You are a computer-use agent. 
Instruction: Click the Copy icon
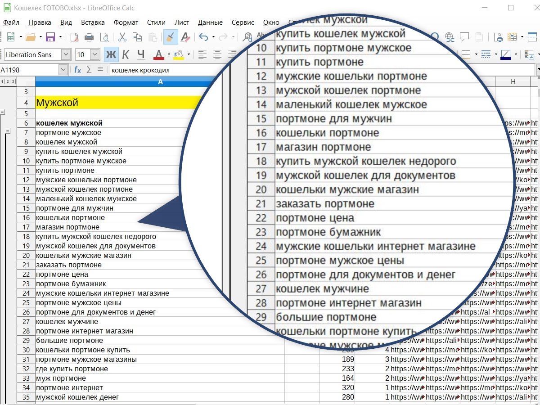(137, 37)
